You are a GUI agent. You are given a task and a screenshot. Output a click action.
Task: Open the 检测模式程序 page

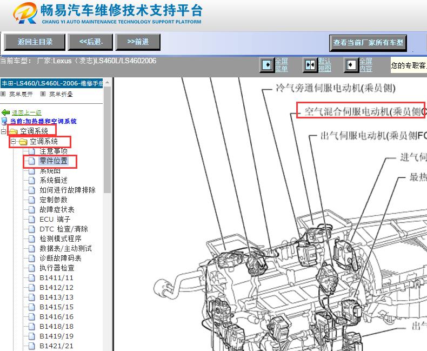click(61, 239)
